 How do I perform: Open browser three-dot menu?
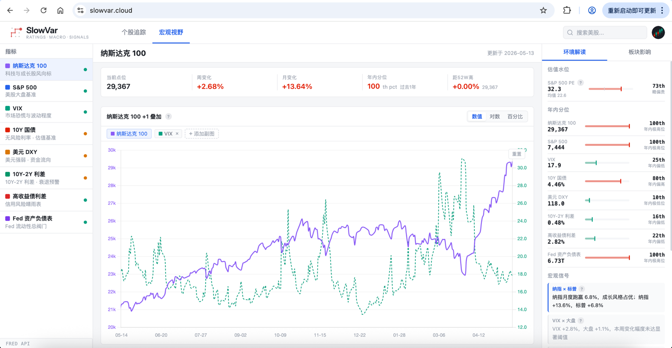[x=662, y=10]
